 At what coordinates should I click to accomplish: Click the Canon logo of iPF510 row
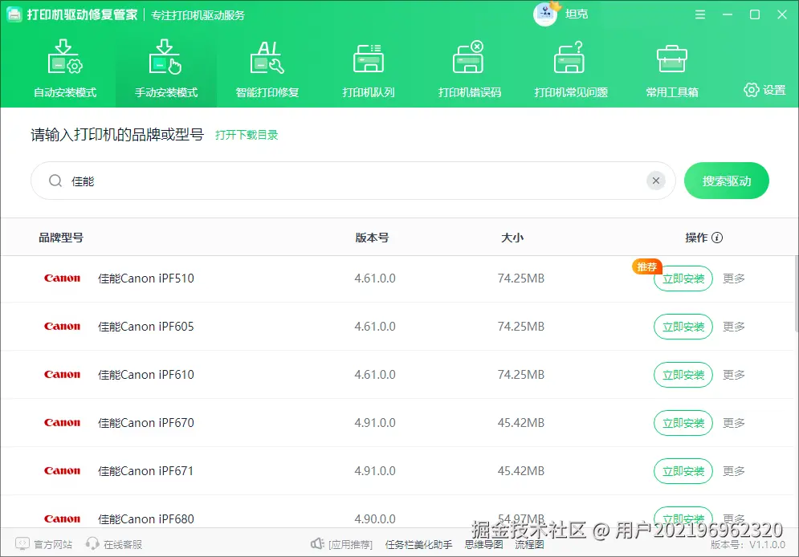tap(62, 278)
